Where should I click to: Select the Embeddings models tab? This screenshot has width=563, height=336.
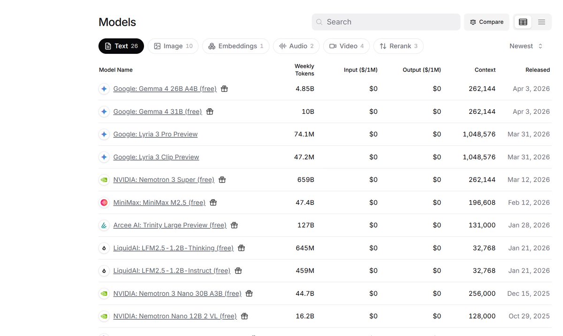pyautogui.click(x=236, y=46)
